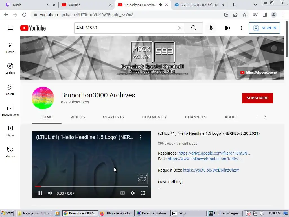289x217 pixels.
Task: Open the video player three-dot menu
Action: [x=141, y=137]
